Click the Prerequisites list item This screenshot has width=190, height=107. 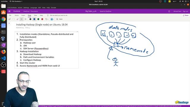(26, 40)
